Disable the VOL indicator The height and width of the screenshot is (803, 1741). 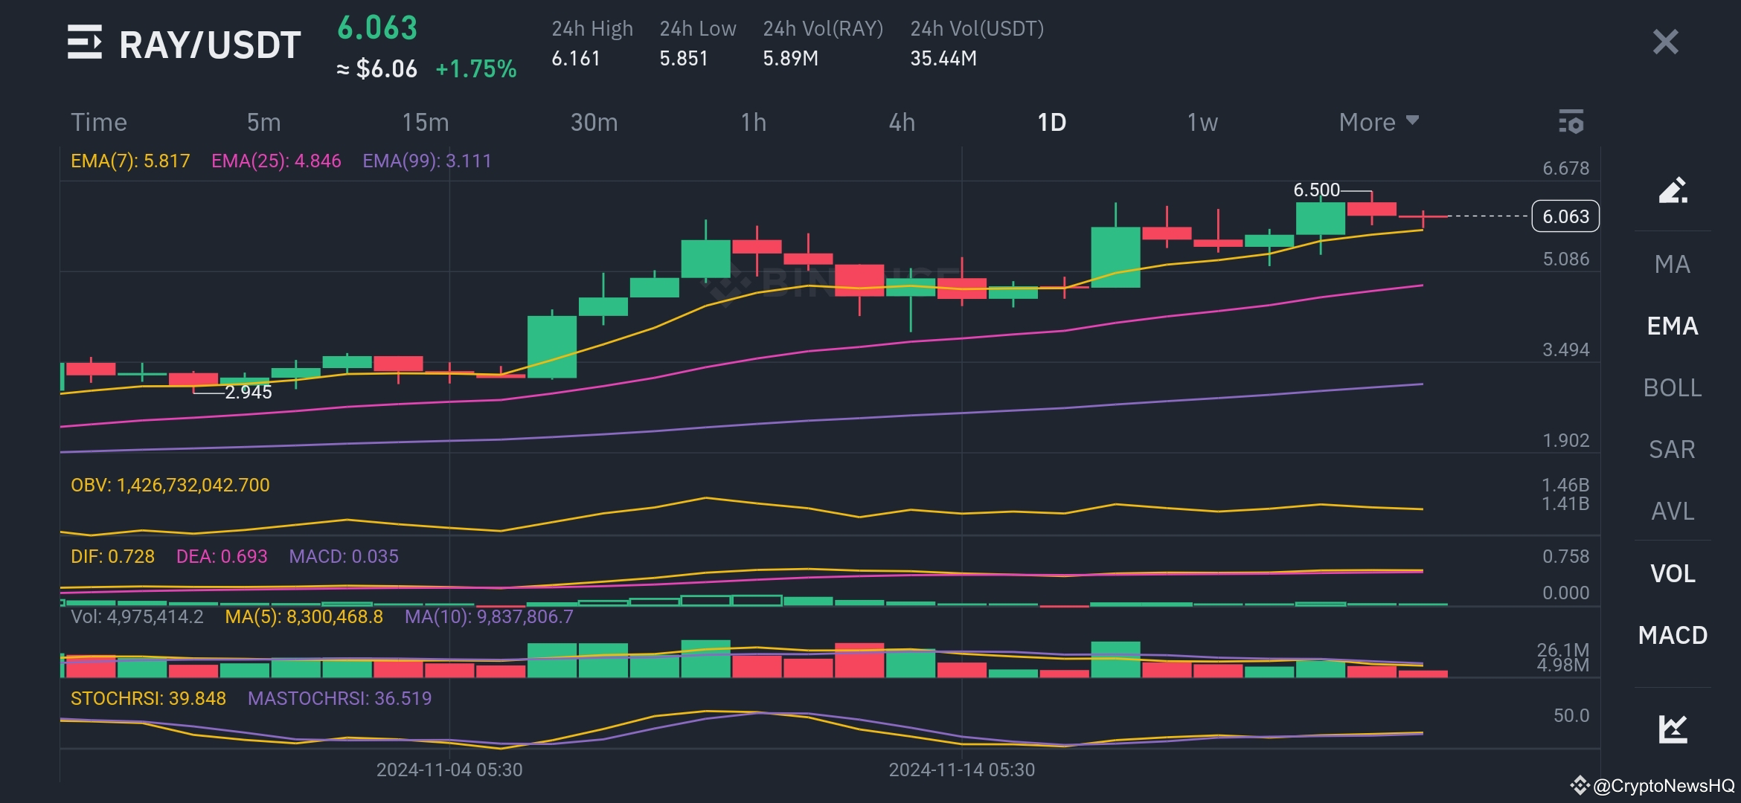coord(1672,573)
